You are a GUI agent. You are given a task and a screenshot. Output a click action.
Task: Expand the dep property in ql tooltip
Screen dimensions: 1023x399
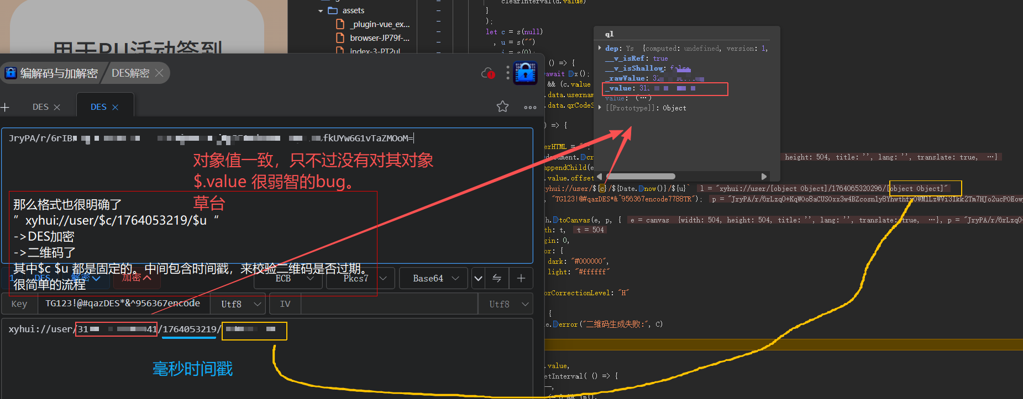click(x=600, y=48)
